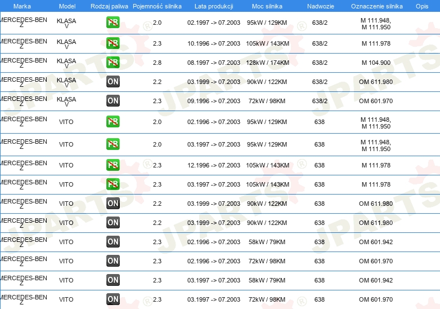This screenshot has height=309, width=440.
Task: Click PB icon in Vito 2.0 row dated 02.1996
Action: tap(113, 121)
